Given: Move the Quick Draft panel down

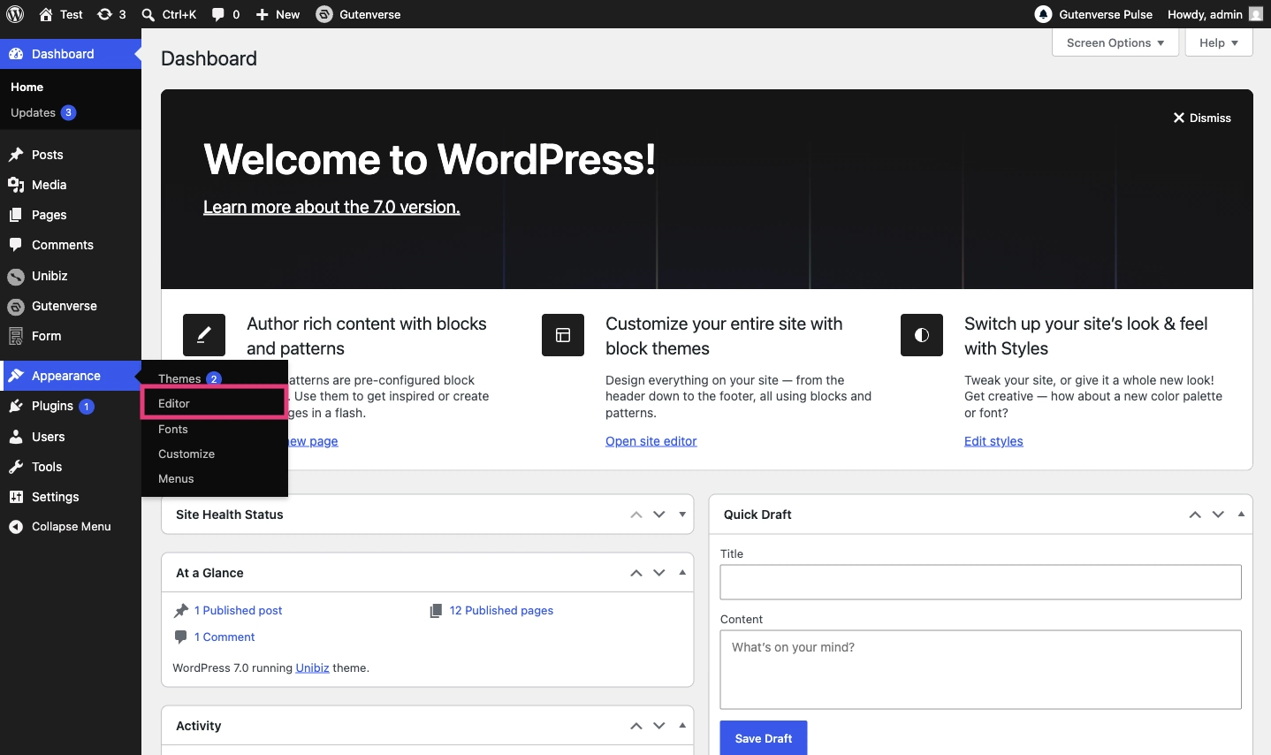Looking at the screenshot, I should point(1218,515).
